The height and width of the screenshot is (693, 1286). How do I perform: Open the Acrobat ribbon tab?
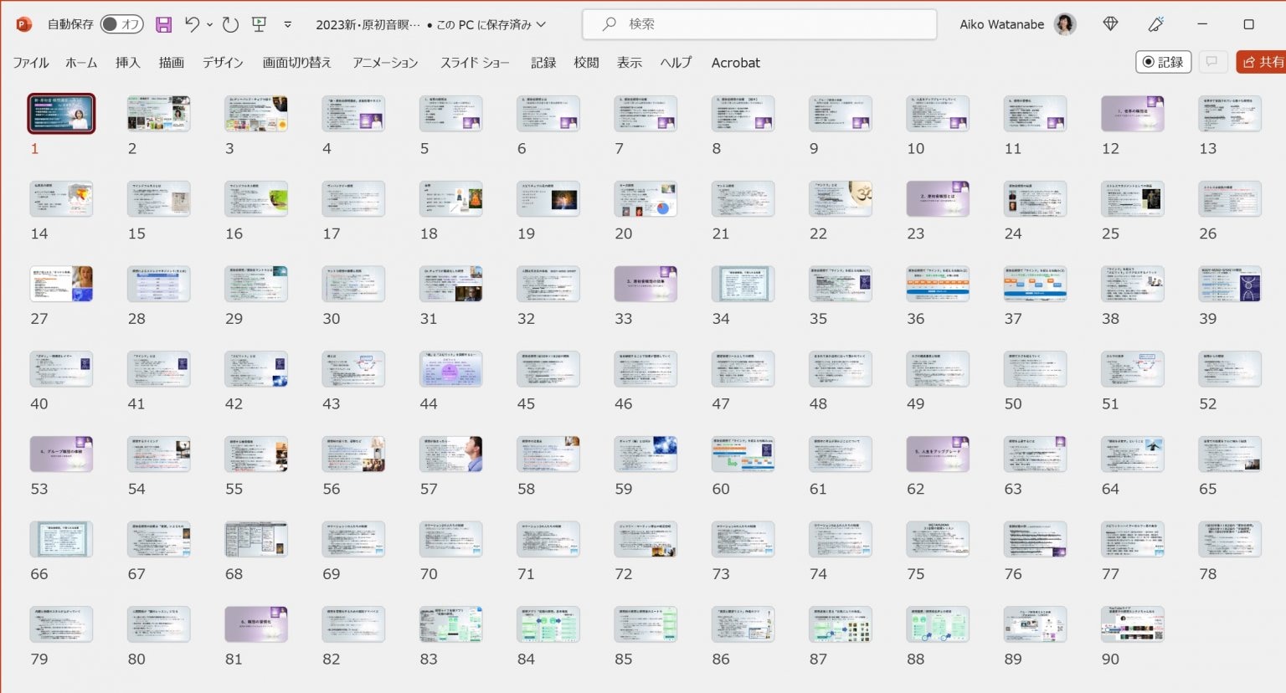[x=735, y=63]
